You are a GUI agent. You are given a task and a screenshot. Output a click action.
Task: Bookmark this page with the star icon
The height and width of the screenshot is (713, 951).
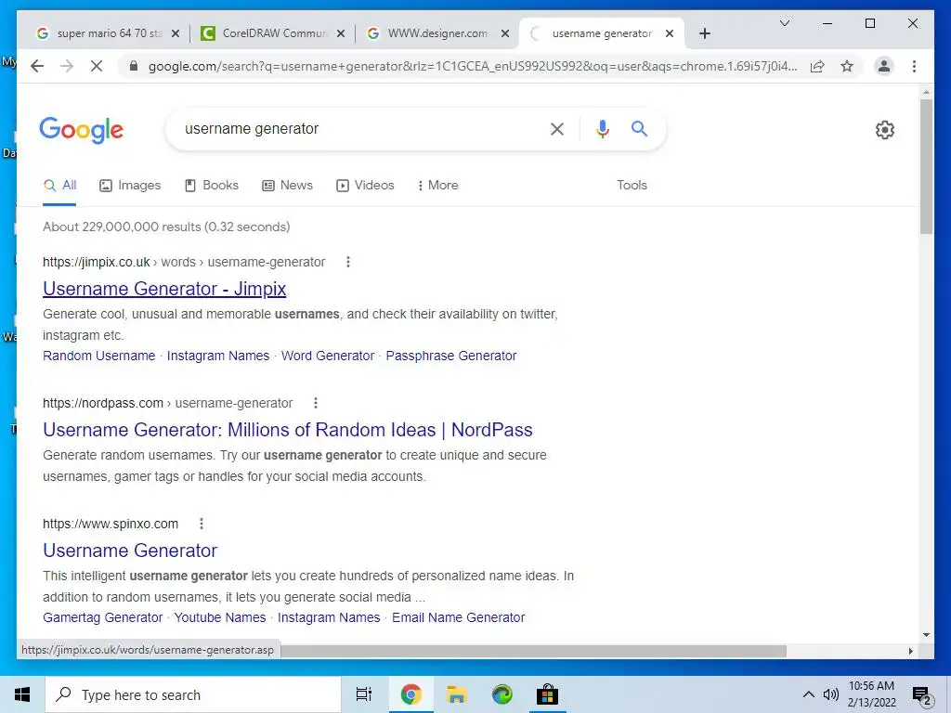[x=847, y=66]
